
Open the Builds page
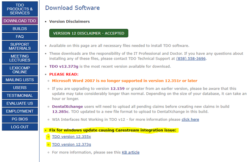tap(19, 29)
